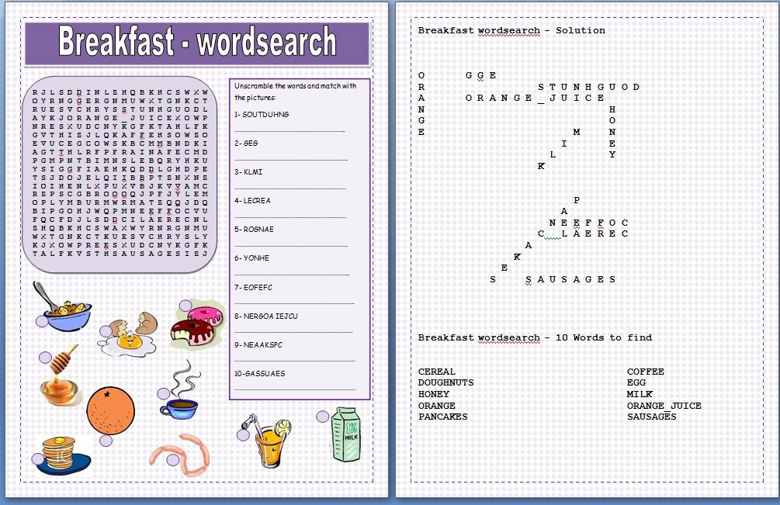Click scrambled word '6- YONHE'

pyautogui.click(x=251, y=258)
